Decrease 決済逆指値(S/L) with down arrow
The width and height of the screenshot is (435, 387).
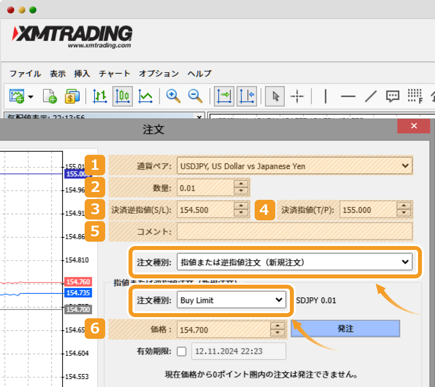pyautogui.click(x=241, y=213)
